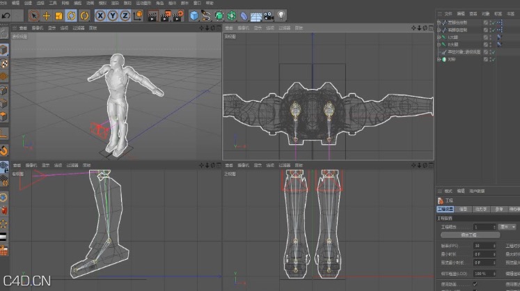Toggle the Y axis lock
Viewport: 520px width, 291px height.
click(113, 15)
